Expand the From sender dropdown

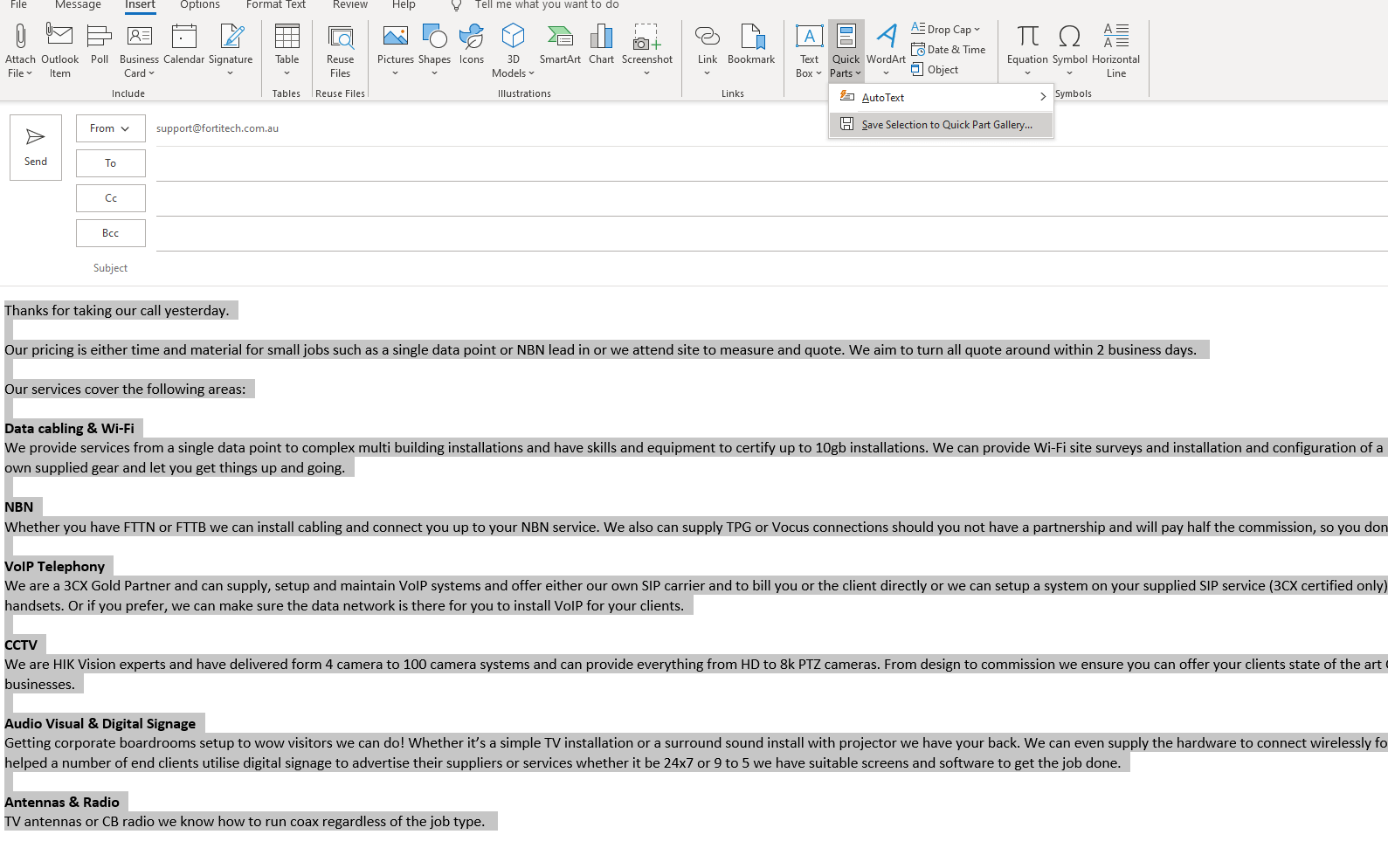pos(110,128)
